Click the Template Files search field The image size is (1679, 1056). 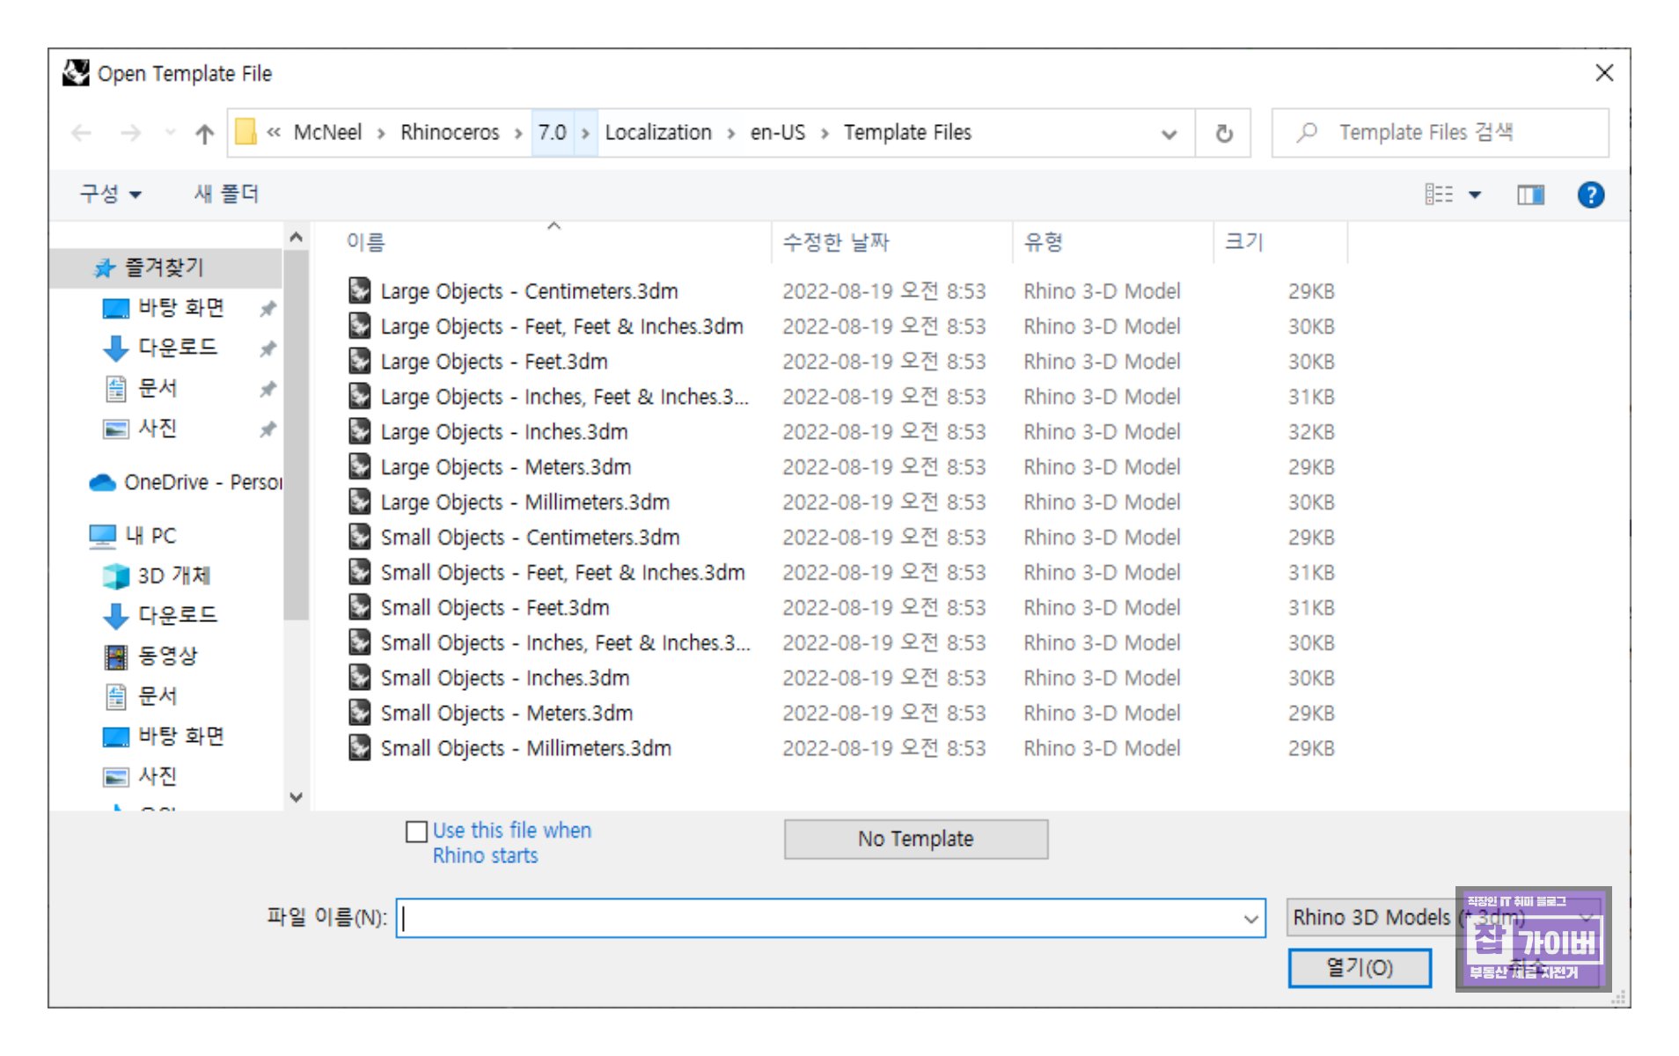pos(1440,133)
